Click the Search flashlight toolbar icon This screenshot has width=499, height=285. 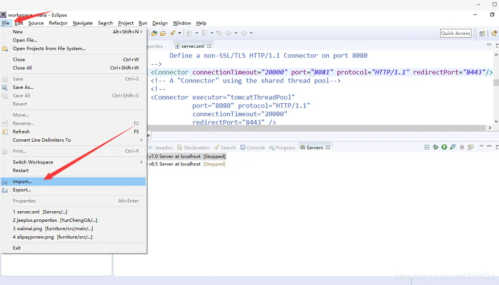(x=172, y=33)
